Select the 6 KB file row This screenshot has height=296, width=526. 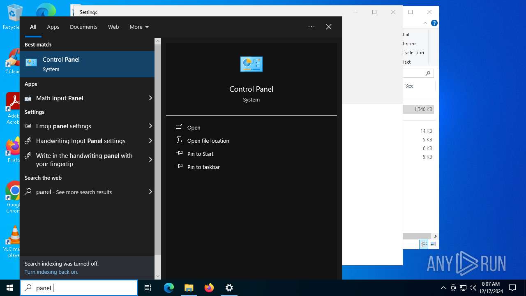[x=418, y=148]
